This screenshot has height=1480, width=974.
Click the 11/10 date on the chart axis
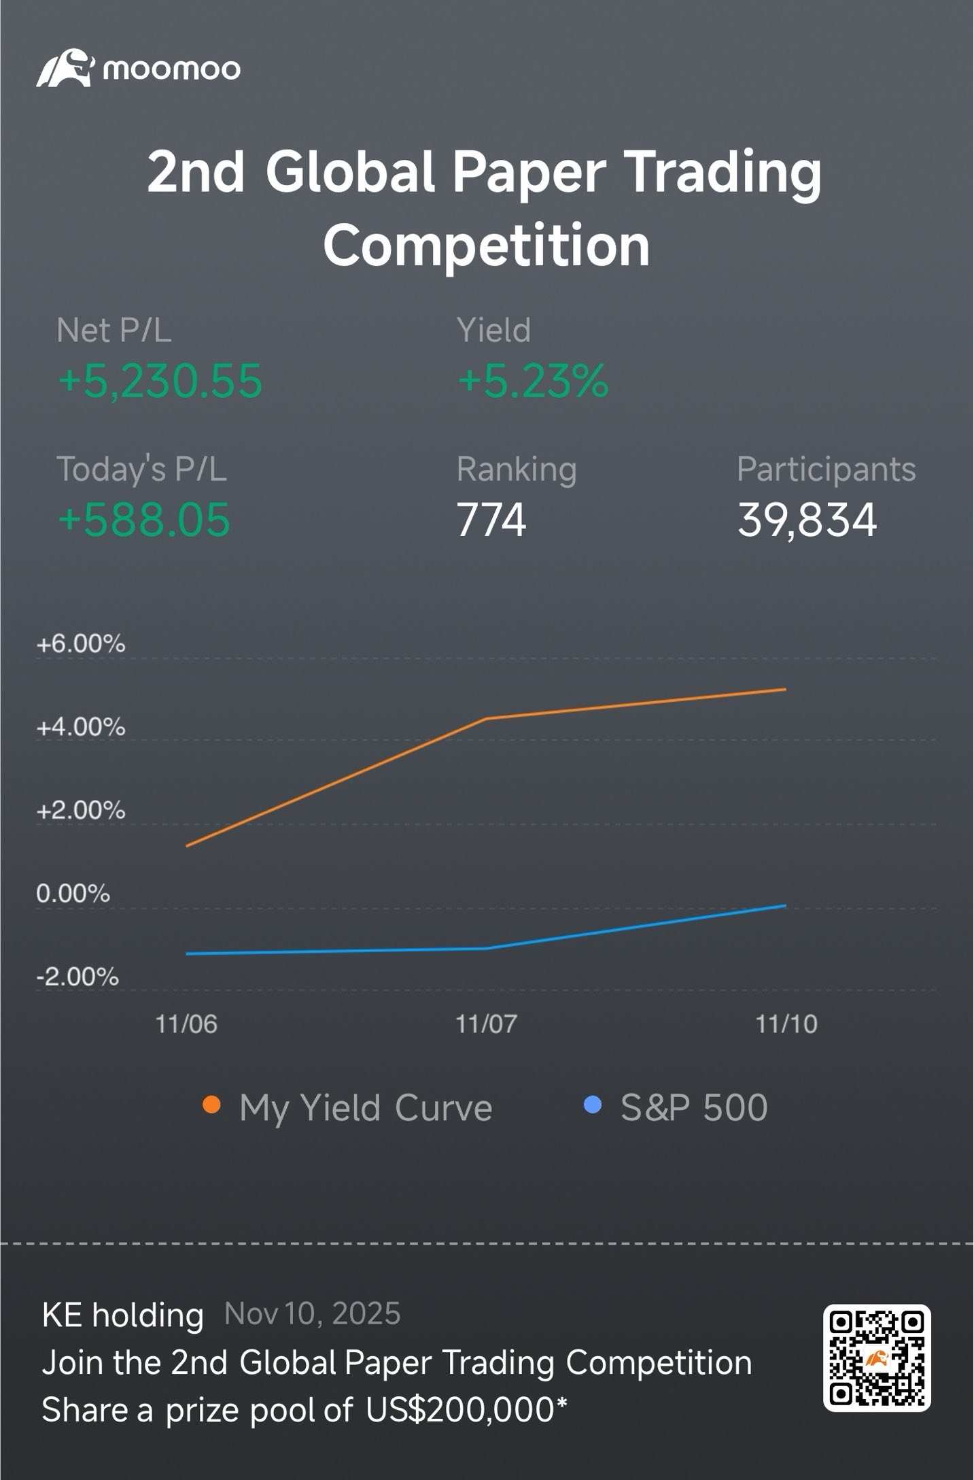pyautogui.click(x=786, y=1024)
